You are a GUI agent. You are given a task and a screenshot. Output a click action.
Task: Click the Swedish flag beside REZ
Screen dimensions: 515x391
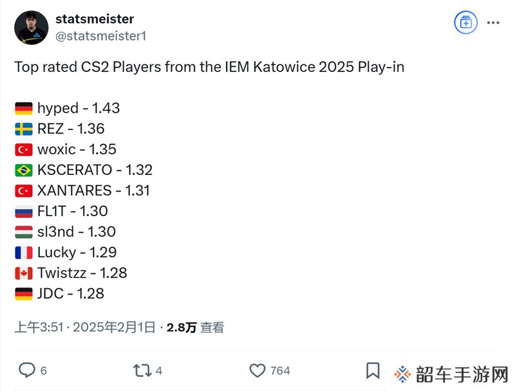24,129
